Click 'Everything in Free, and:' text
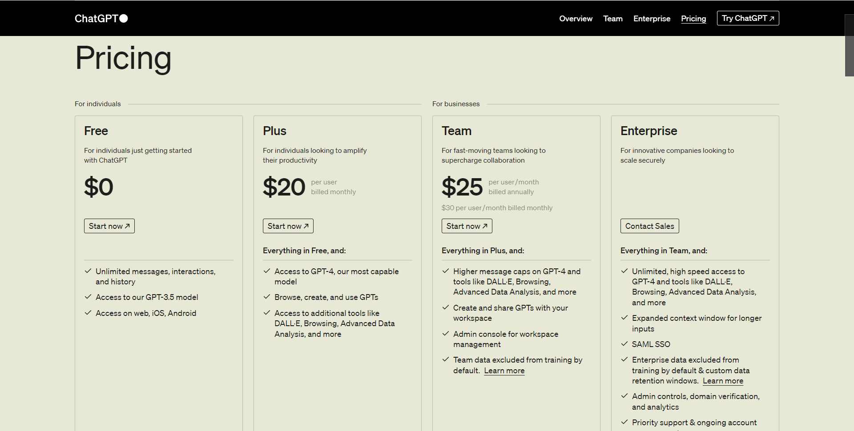Viewport: 854px width, 431px height. click(304, 251)
